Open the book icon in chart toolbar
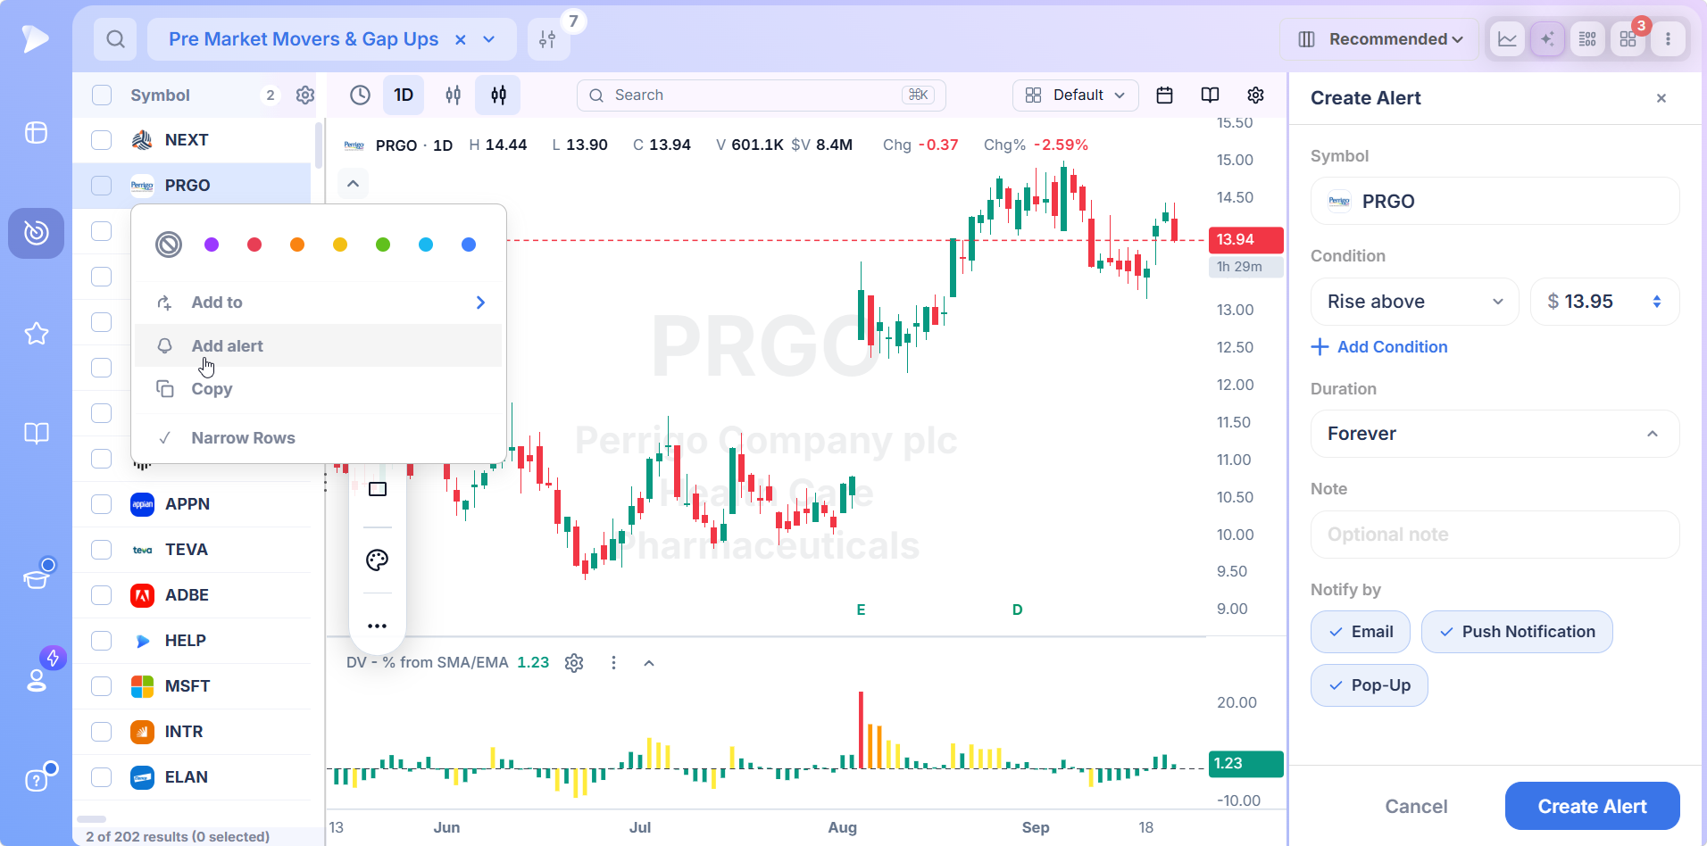The image size is (1707, 846). pyautogui.click(x=1210, y=95)
